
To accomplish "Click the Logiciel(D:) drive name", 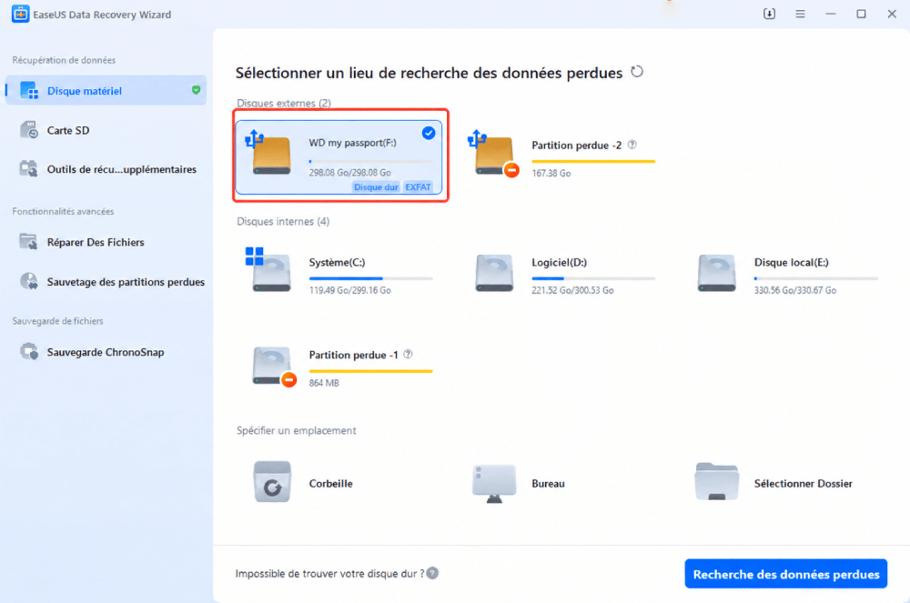I will point(559,262).
